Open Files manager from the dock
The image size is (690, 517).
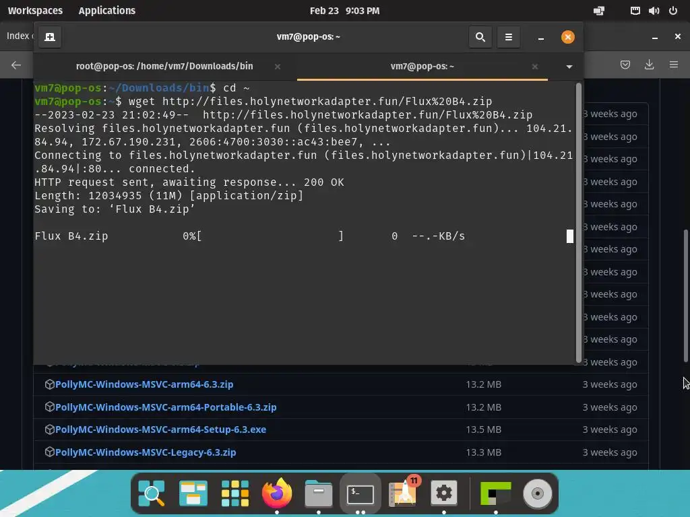[319, 493]
